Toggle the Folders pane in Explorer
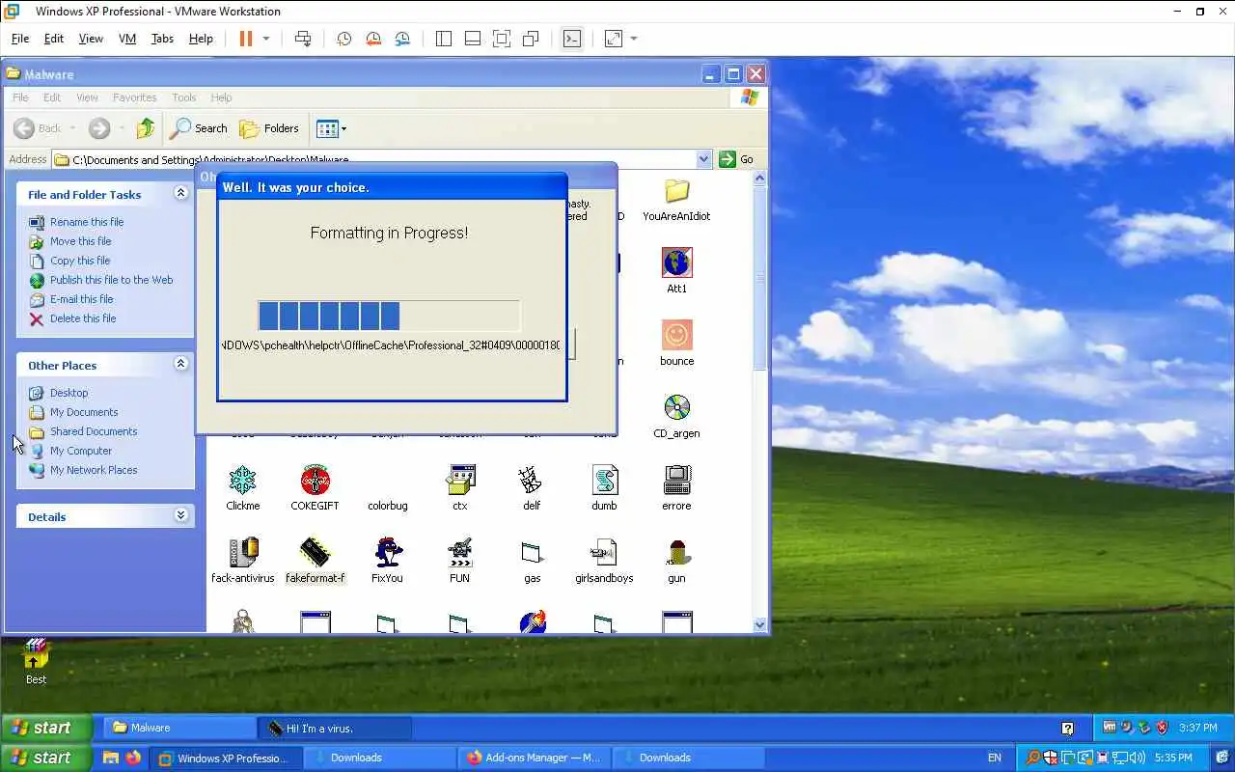Screen dimensions: 1235x772 click(x=269, y=128)
